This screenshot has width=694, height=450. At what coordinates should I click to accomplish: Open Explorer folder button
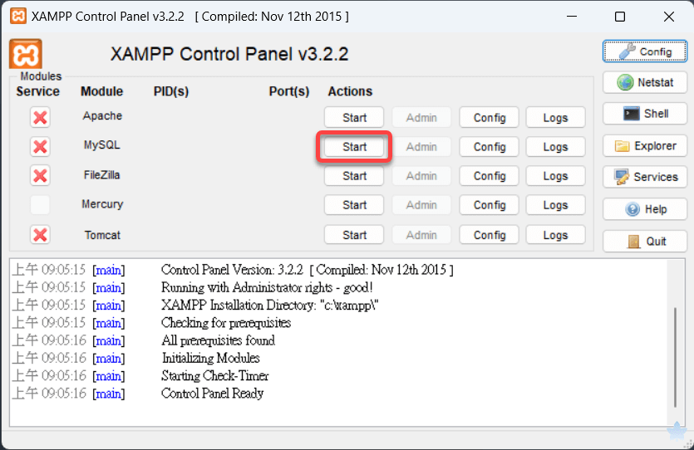pyautogui.click(x=645, y=146)
